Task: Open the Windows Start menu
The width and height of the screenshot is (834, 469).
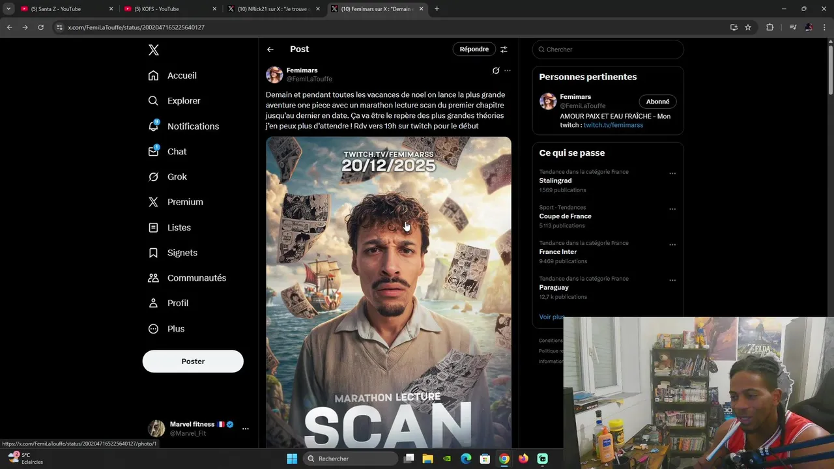Action: point(292,459)
